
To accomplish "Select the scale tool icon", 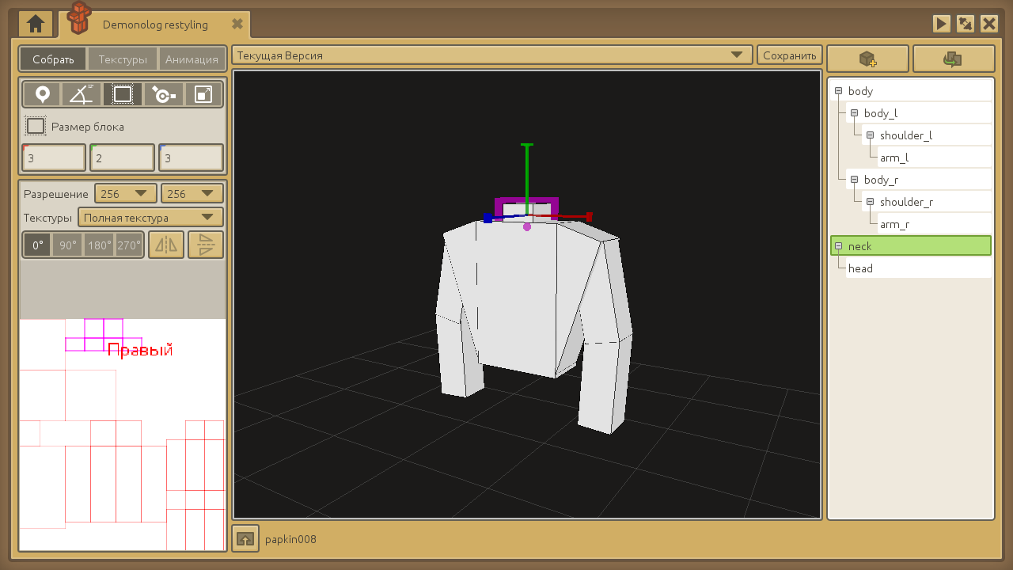I will point(203,95).
